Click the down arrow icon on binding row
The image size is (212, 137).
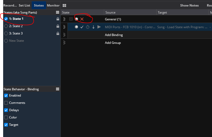(93, 27)
